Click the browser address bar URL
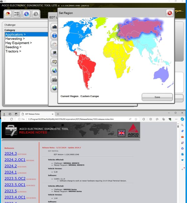 point(71,119)
